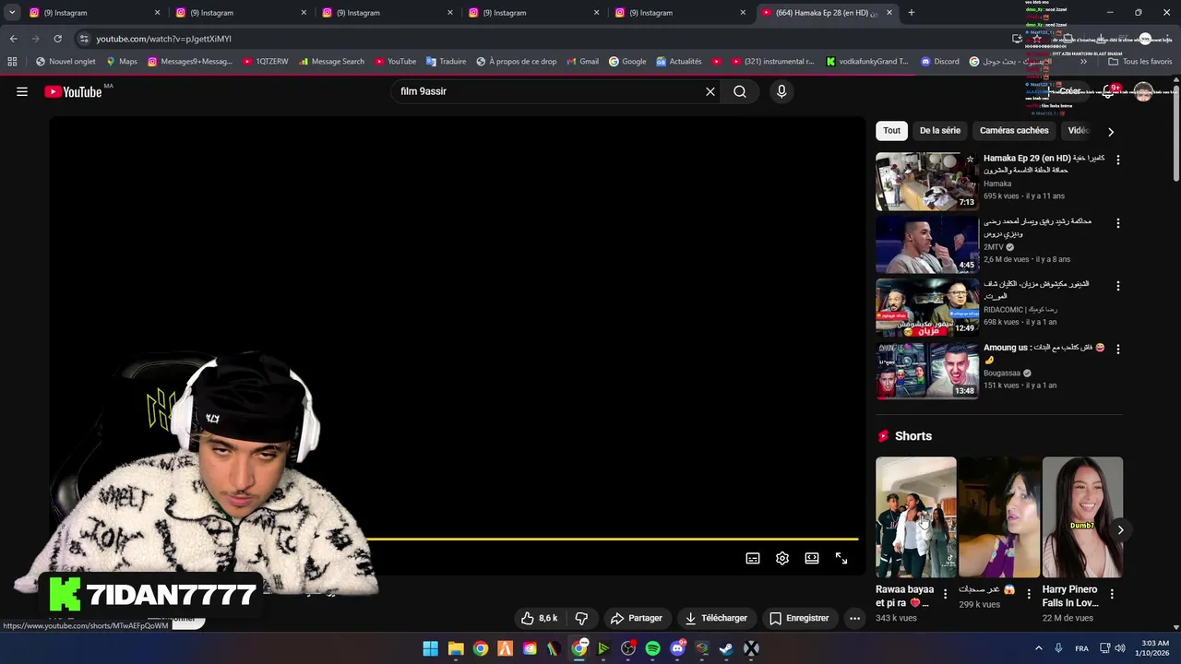Show hidden system tray icons

[1038, 648]
